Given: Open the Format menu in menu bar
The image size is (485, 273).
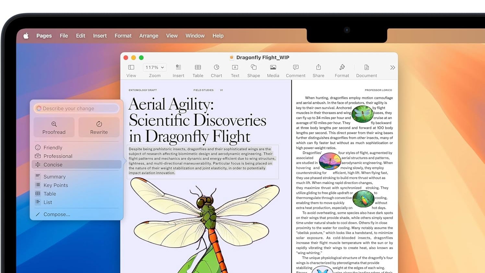Looking at the screenshot, I should point(123,36).
